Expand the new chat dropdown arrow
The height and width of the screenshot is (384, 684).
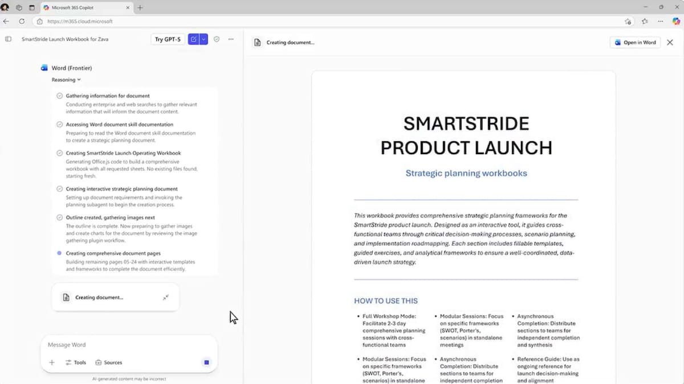203,39
